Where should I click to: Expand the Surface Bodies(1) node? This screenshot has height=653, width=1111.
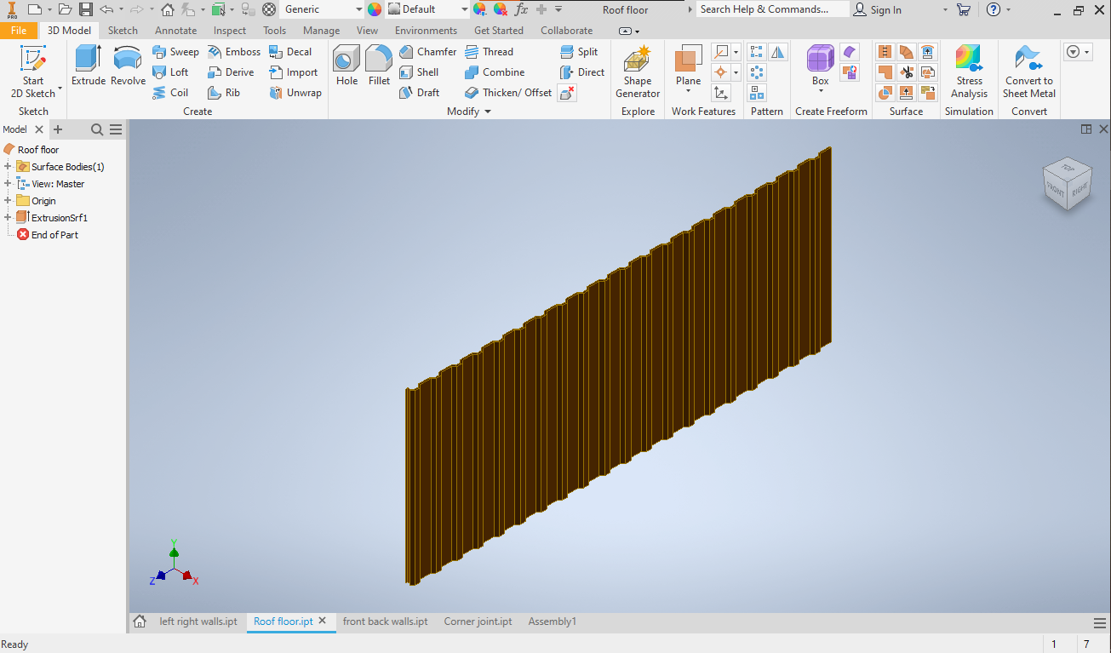click(8, 167)
